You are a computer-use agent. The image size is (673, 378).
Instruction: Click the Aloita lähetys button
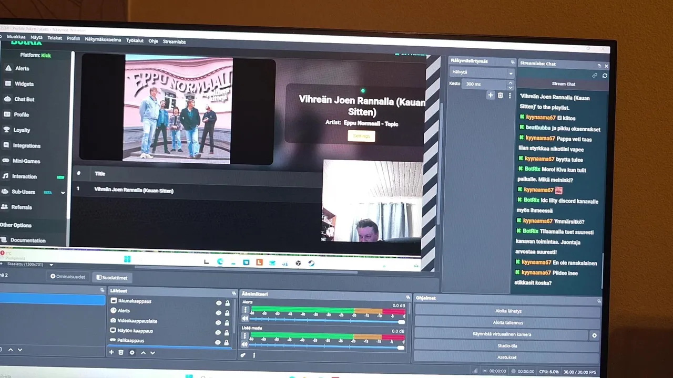pos(508,311)
